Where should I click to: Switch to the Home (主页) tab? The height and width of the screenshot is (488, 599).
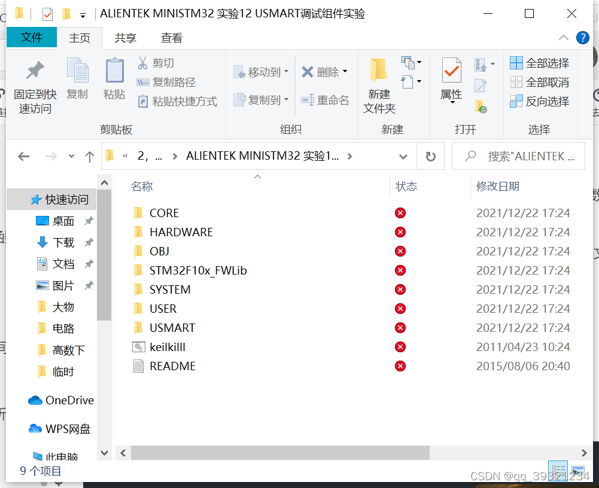coord(80,38)
